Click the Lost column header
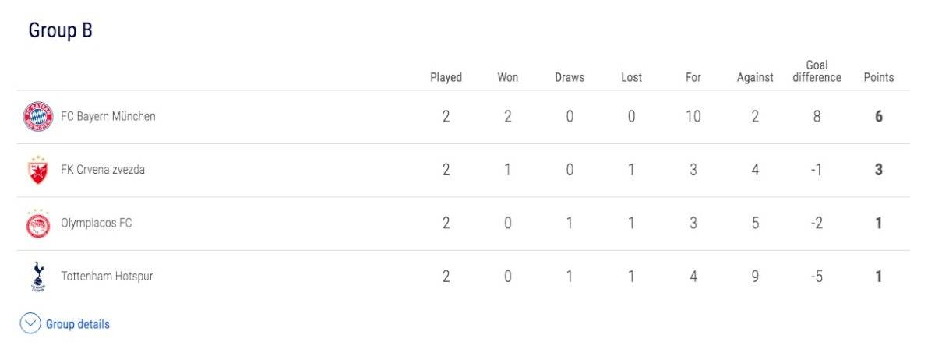The height and width of the screenshot is (349, 935). tap(631, 77)
